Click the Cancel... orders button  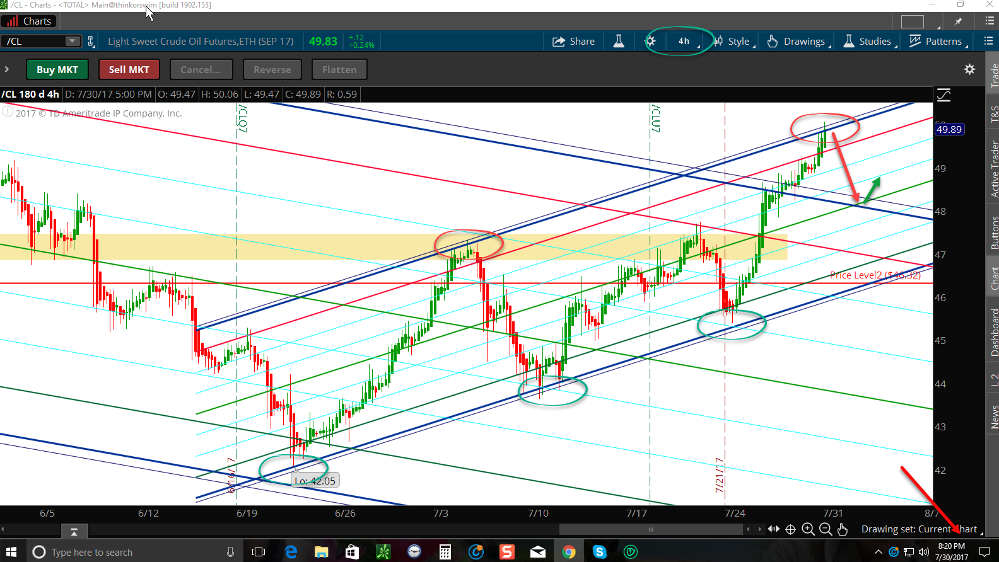201,69
